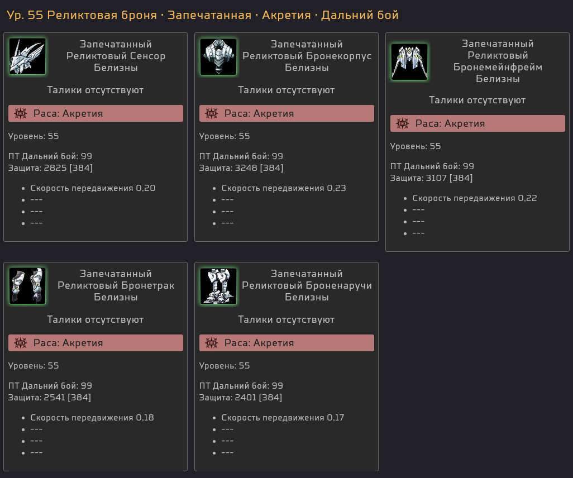Click race emblem icon in Бронемейнфрейм card
Image resolution: width=573 pixels, height=478 pixels.
coord(403,123)
